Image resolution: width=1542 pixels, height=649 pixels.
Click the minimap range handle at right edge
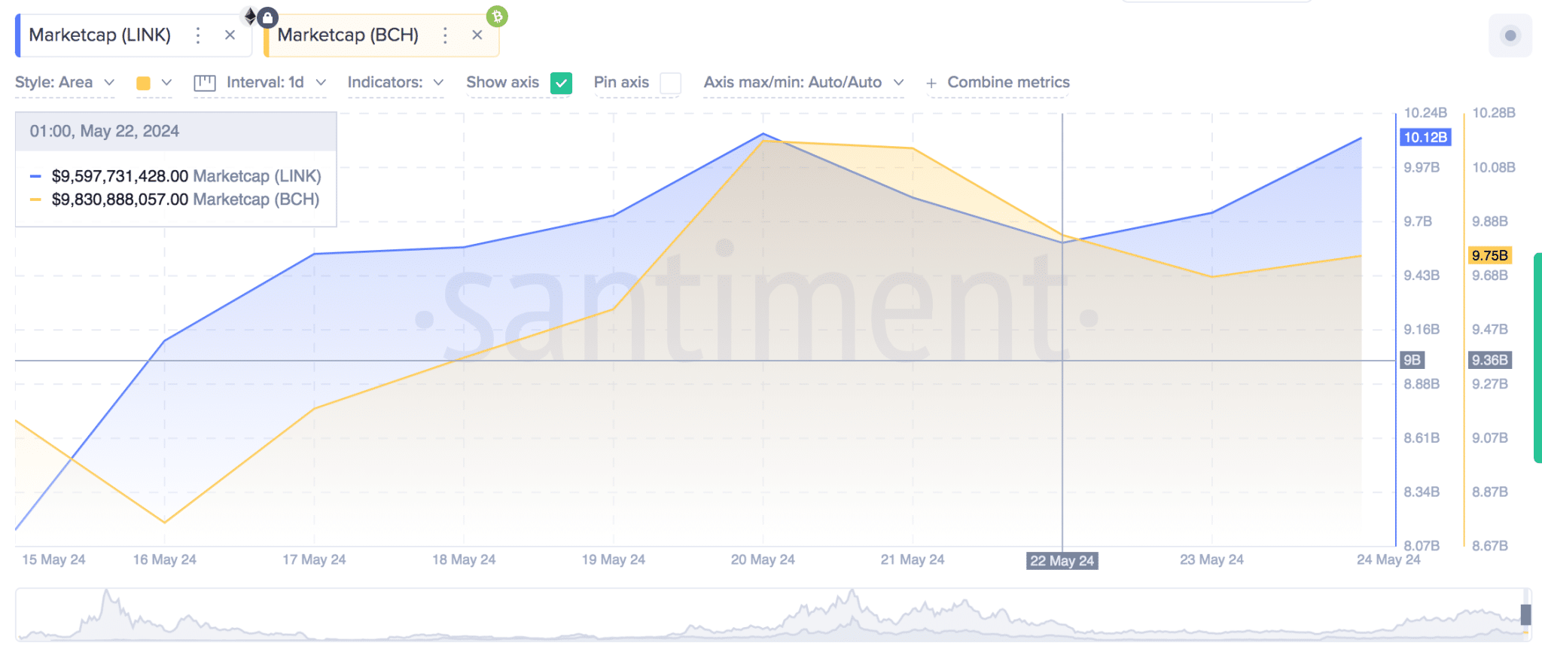(1525, 614)
